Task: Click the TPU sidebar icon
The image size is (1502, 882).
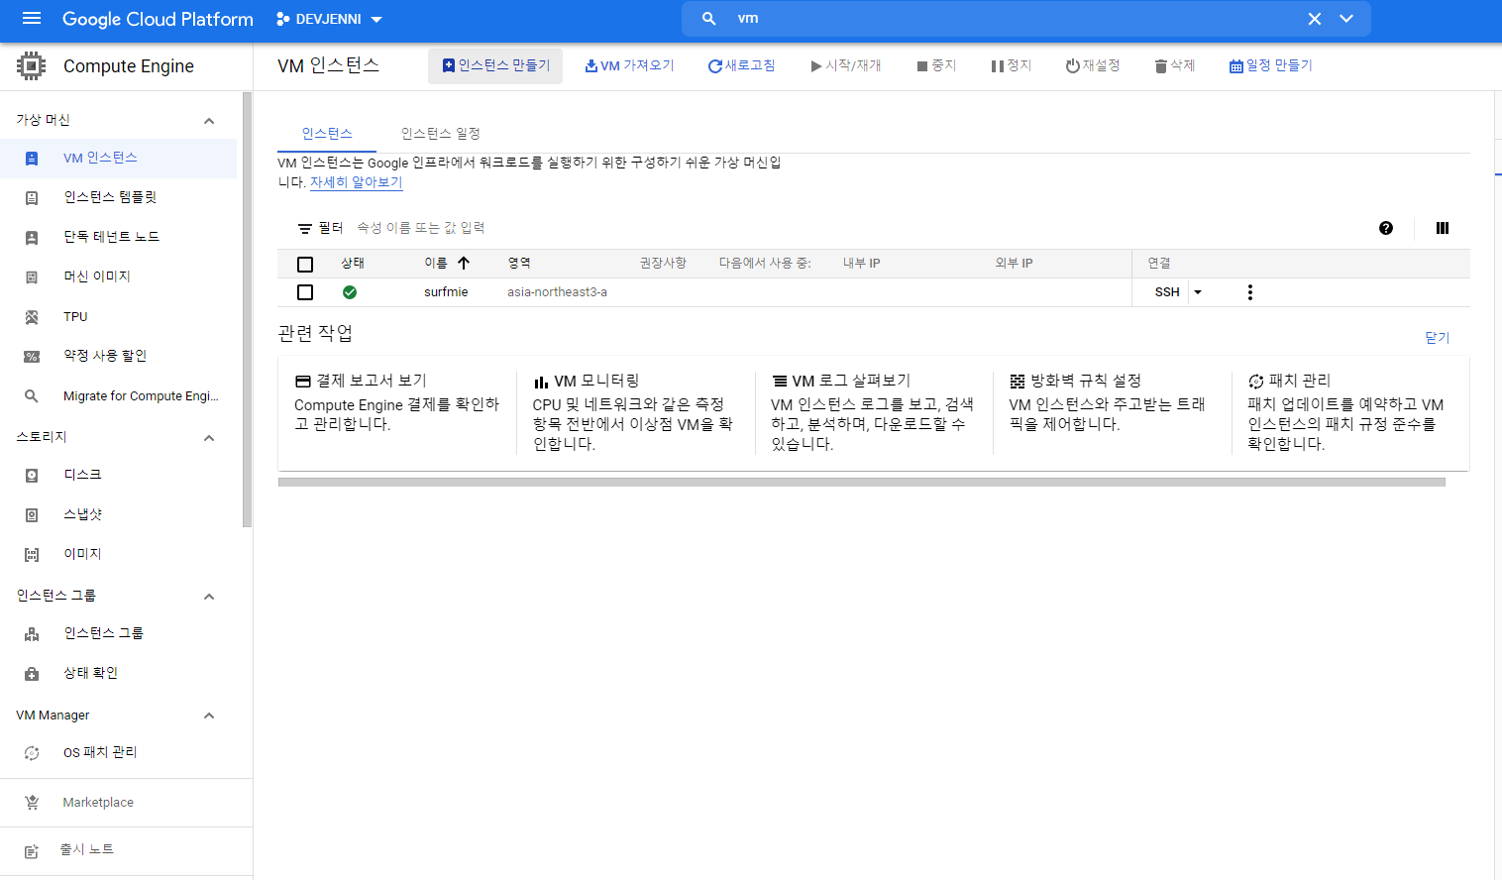Action: click(32, 317)
